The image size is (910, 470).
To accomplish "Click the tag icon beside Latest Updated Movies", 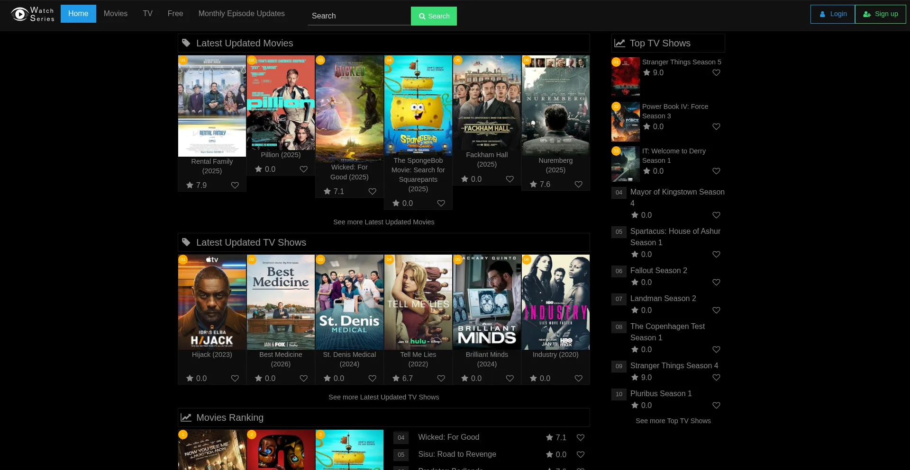I will pyautogui.click(x=186, y=43).
